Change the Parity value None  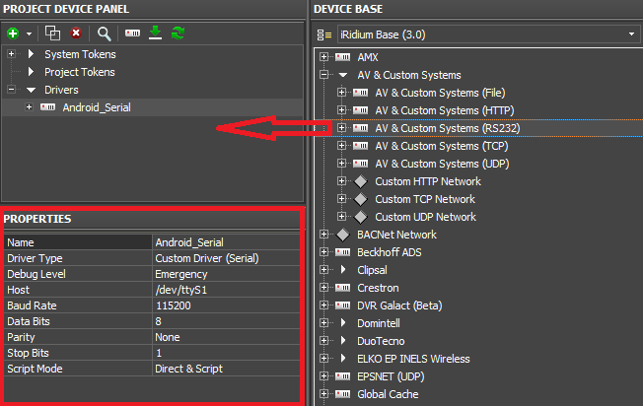(227, 337)
